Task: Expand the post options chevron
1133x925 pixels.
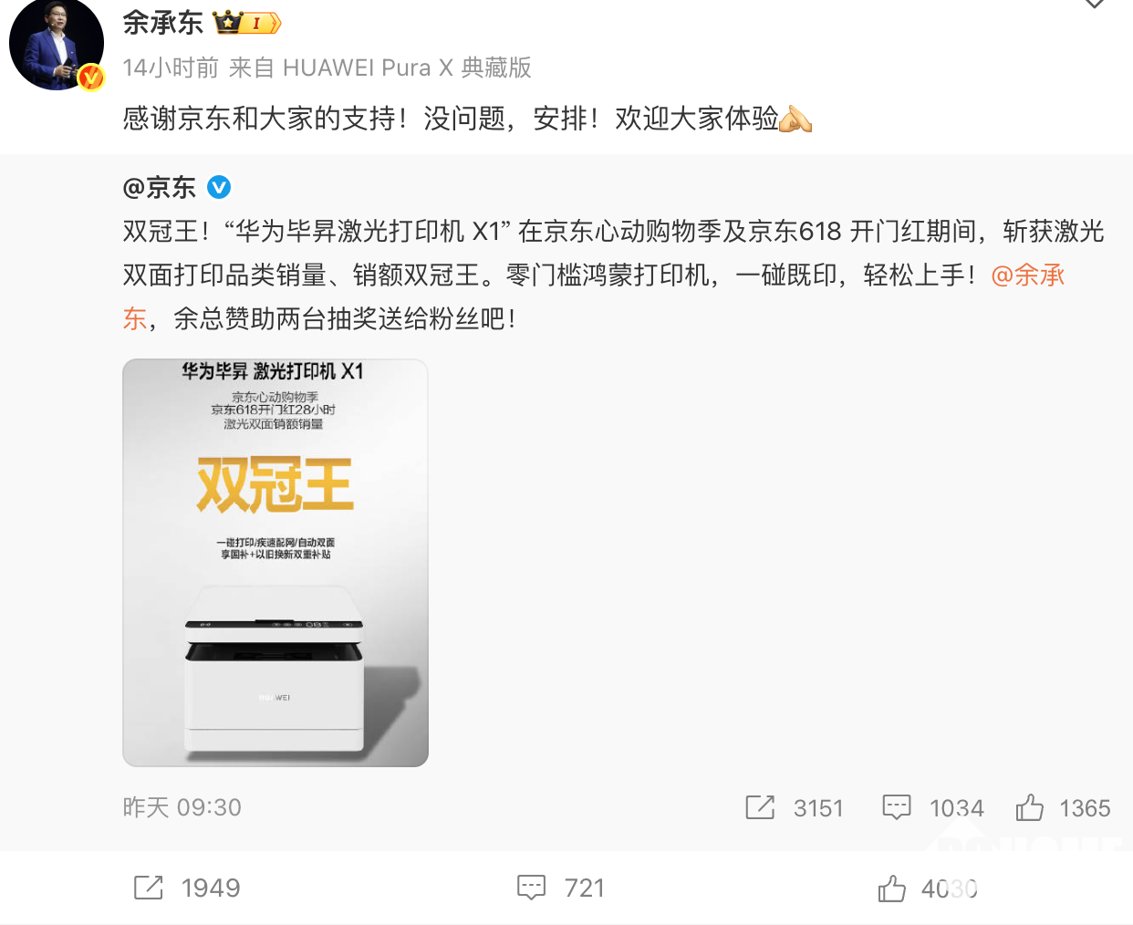Action: click(1094, 5)
